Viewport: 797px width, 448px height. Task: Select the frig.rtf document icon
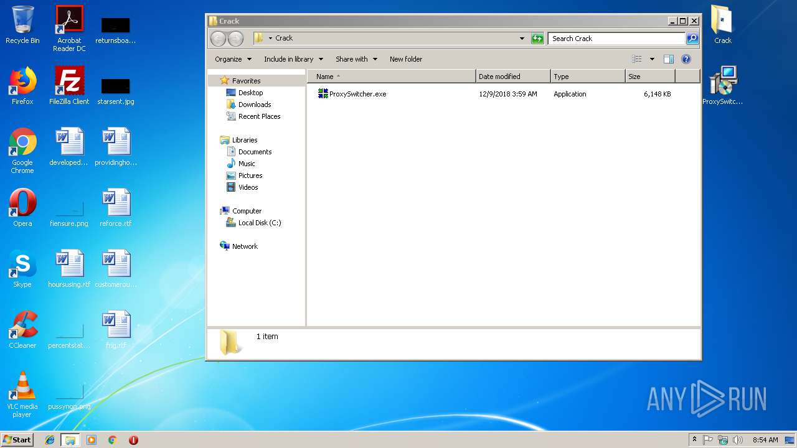point(116,330)
